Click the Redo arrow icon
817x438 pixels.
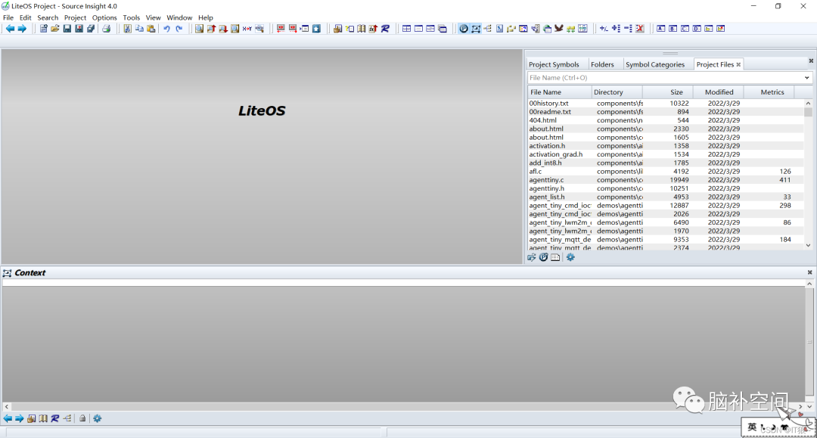point(179,29)
